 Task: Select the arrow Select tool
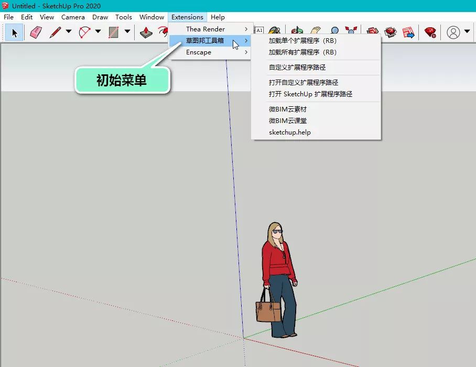[14, 32]
